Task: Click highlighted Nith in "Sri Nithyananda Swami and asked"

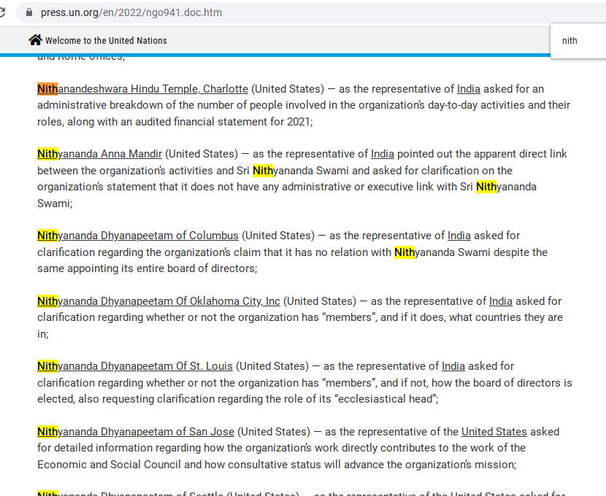Action: pos(263,170)
